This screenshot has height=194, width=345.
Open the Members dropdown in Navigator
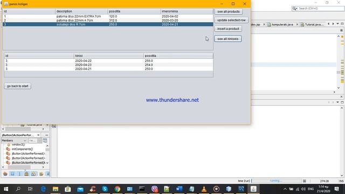coord(14,140)
